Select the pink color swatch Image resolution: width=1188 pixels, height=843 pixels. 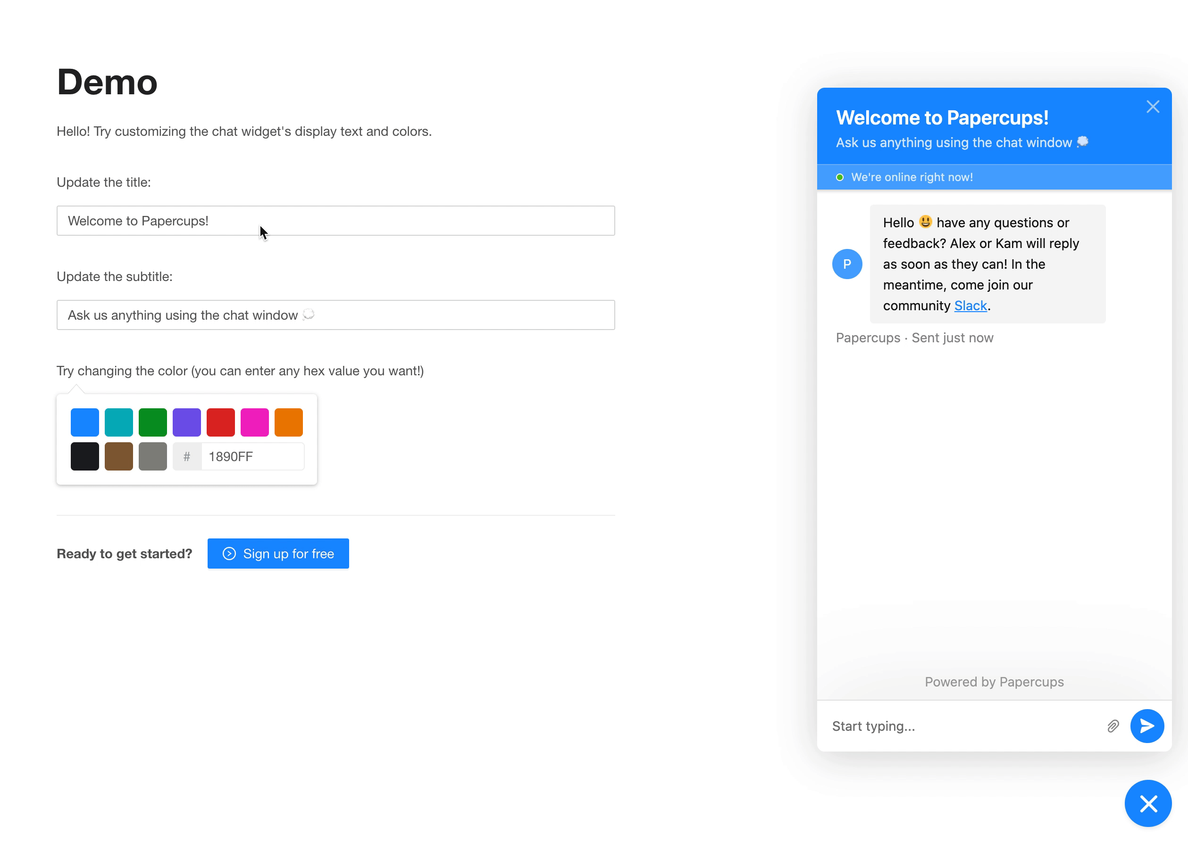(x=254, y=422)
